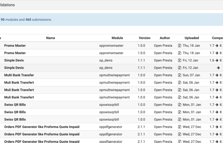The height and width of the screenshot is (143, 223).
Task: Click file icon in third Swiss QR Bills row
Action: (180, 119)
